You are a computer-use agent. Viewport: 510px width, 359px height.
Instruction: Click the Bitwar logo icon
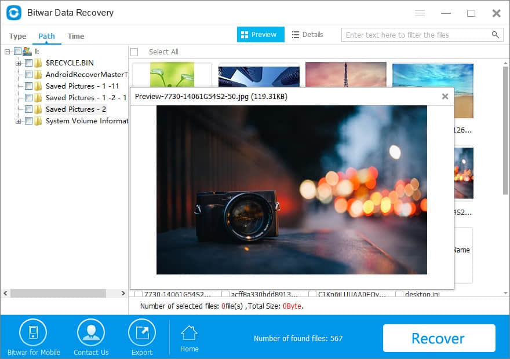(x=14, y=13)
